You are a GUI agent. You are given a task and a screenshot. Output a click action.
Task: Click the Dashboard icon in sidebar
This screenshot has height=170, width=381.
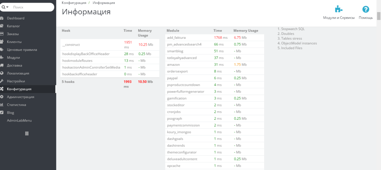2,18
